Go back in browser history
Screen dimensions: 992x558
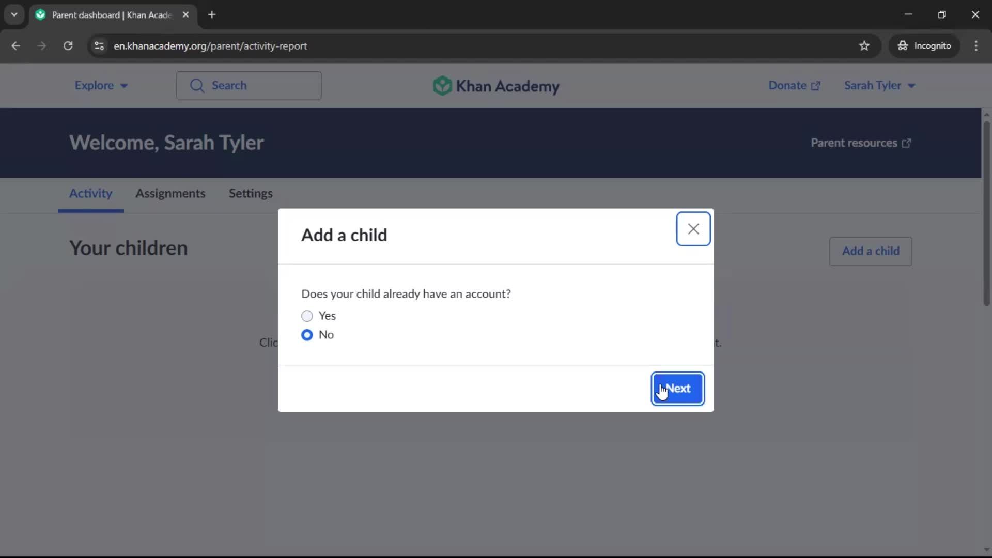coord(16,46)
